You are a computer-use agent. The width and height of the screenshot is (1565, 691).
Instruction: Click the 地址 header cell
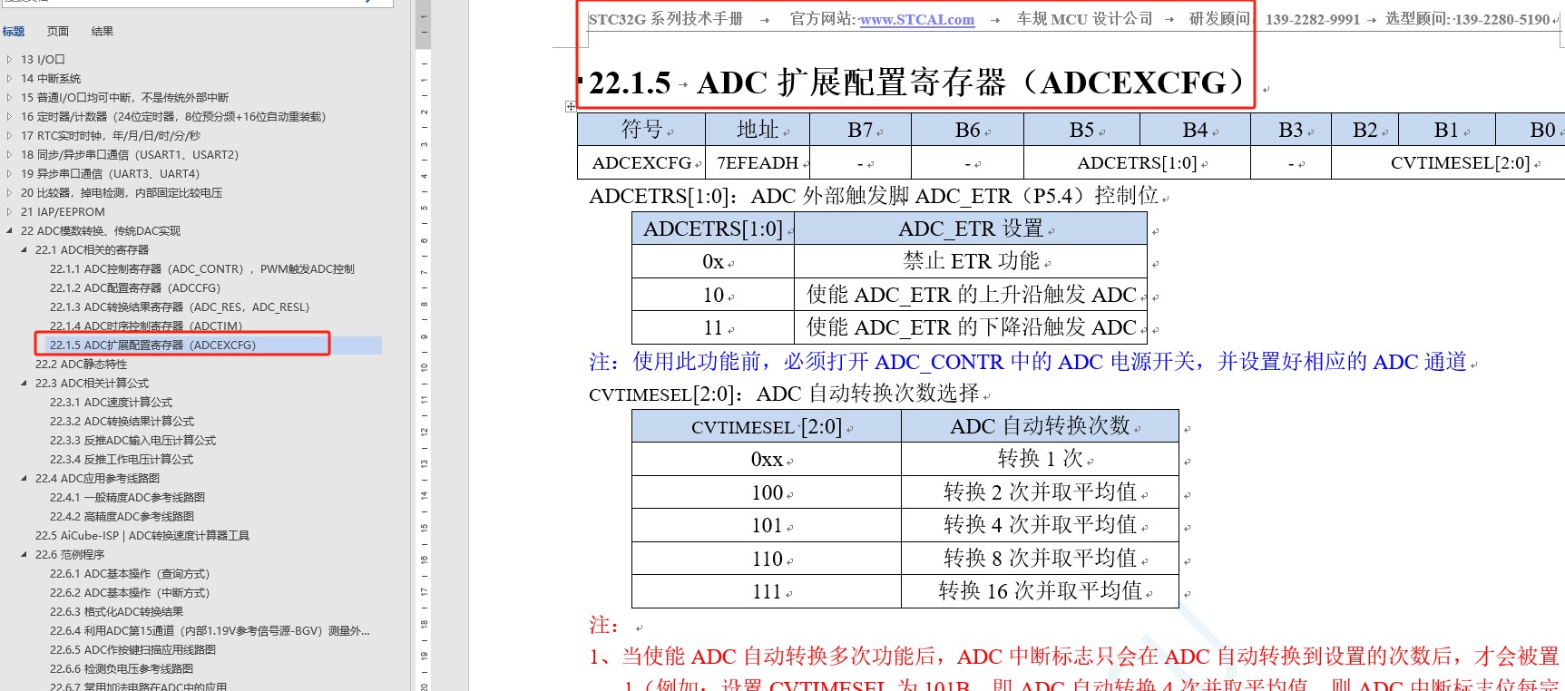[758, 130]
